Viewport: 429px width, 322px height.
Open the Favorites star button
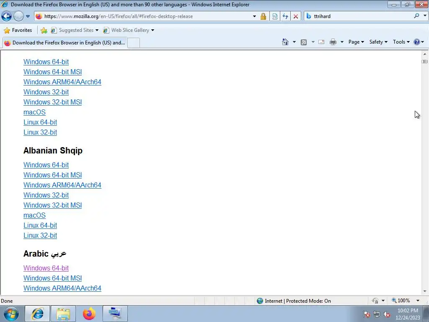[18, 30]
